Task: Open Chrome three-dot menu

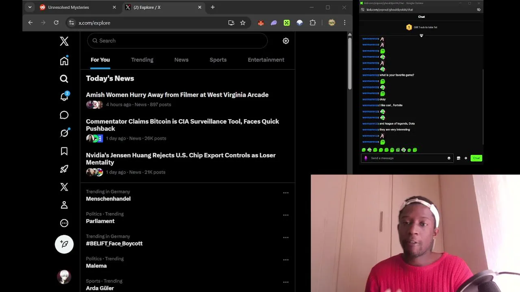Action: click(x=344, y=23)
